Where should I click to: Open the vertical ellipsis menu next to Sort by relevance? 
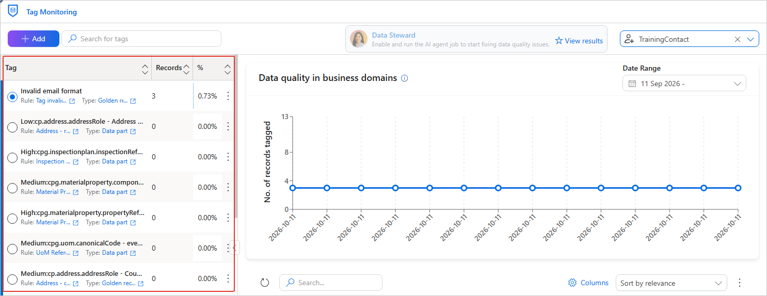click(x=740, y=283)
